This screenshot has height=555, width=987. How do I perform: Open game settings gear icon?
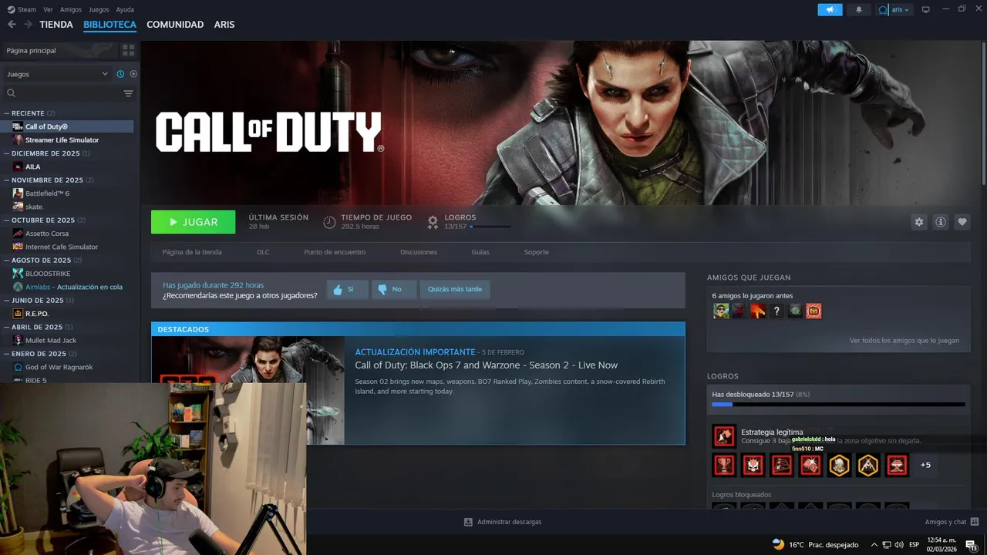(x=918, y=222)
